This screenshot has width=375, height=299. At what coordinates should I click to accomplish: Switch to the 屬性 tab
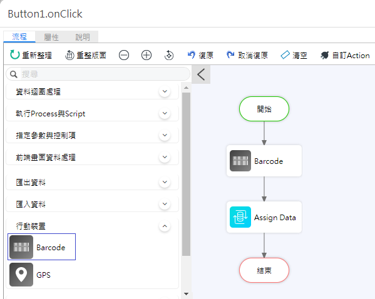click(51, 37)
